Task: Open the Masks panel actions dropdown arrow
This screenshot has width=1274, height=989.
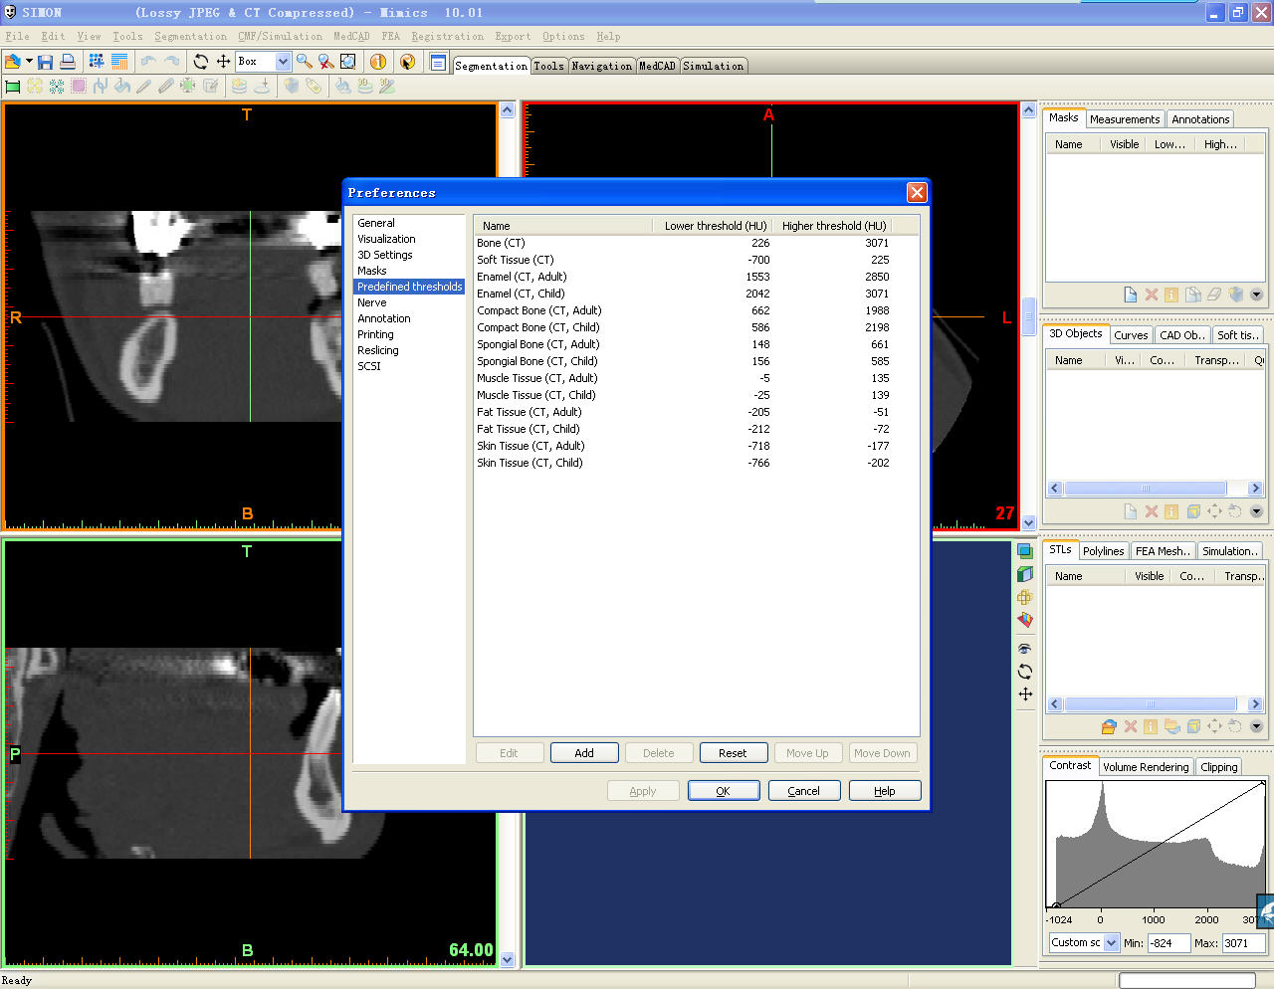Action: tap(1256, 295)
